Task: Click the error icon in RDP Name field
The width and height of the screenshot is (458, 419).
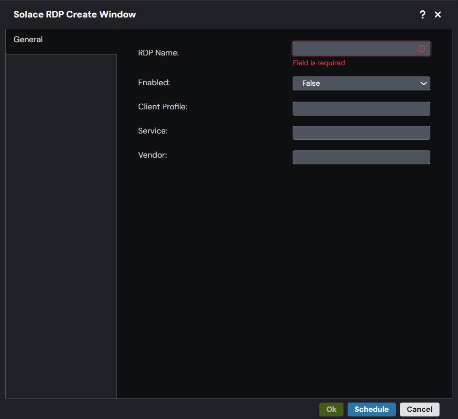Action: coord(421,48)
